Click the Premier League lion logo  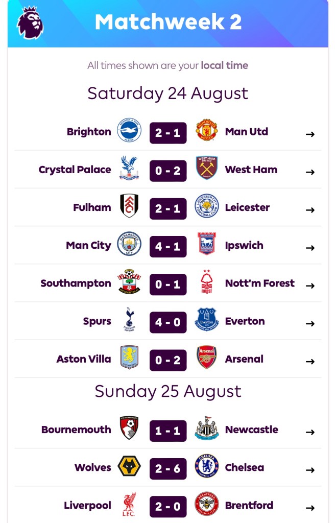[30, 22]
